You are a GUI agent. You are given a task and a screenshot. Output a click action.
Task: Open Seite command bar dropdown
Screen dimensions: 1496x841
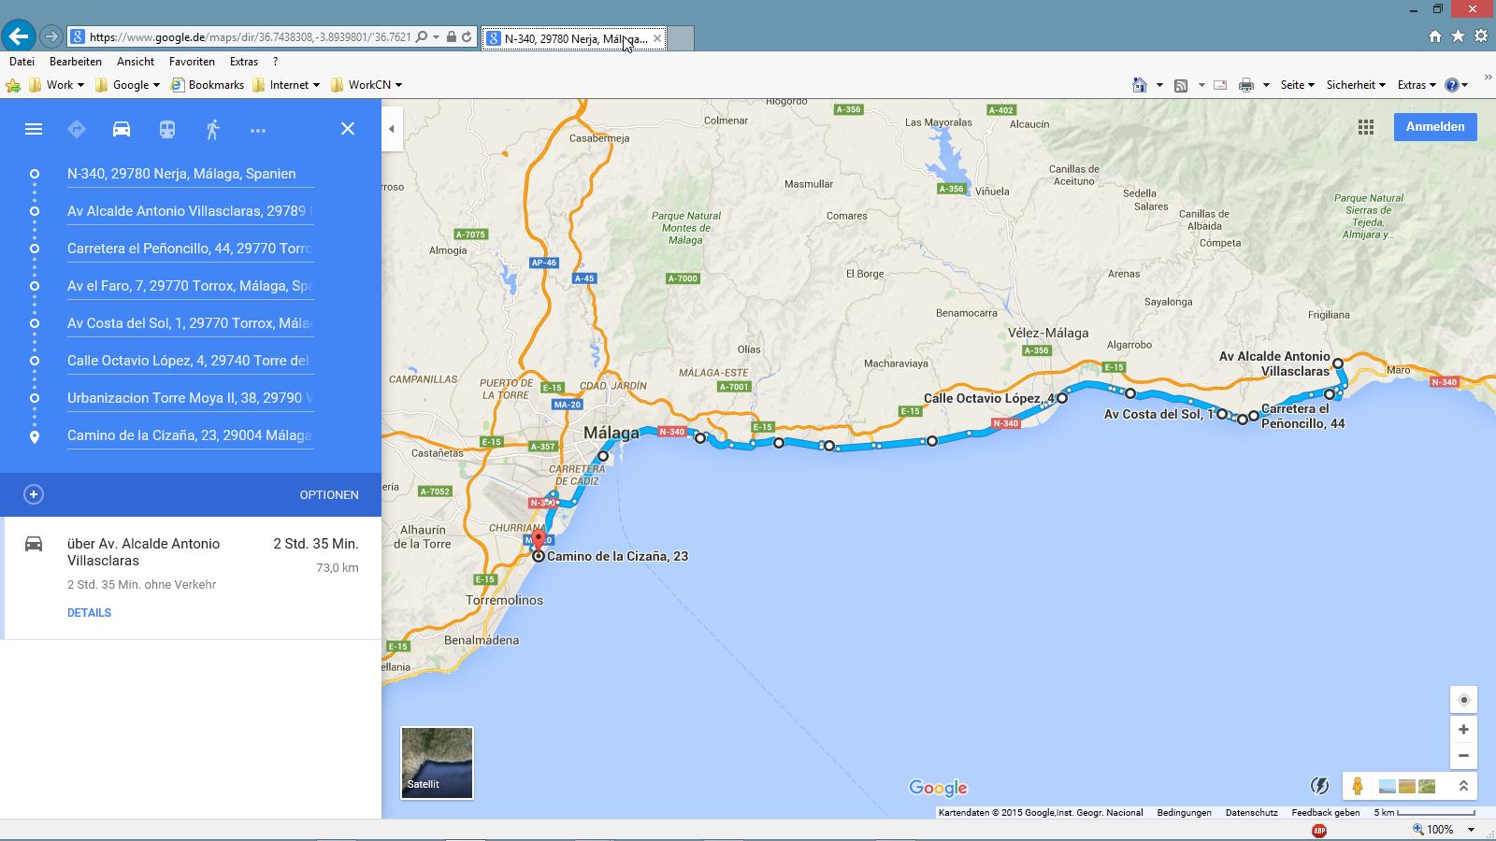point(1297,85)
